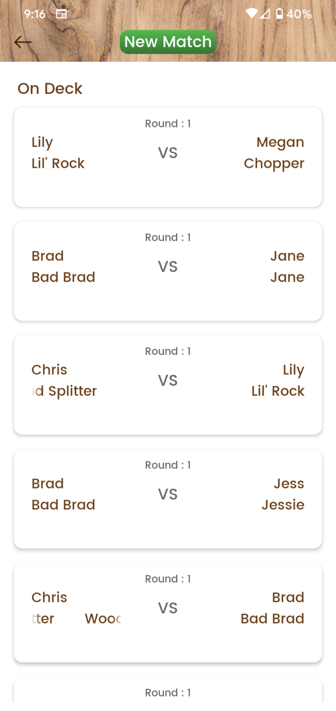Open the Brad vs Jess match card
336x711 pixels.
coord(168,498)
